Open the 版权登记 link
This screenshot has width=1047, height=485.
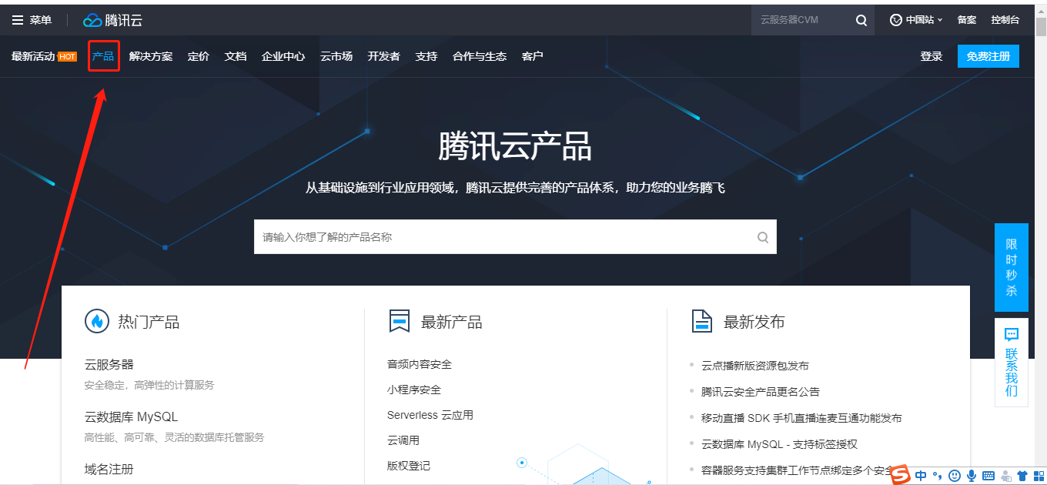click(409, 466)
